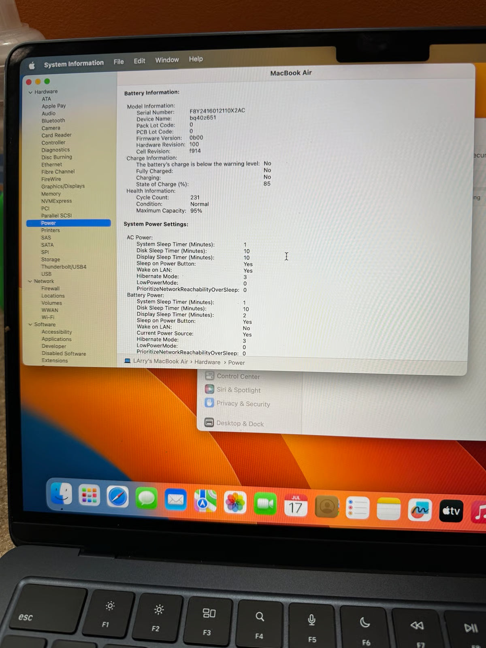Click Condition value Normal
The width and height of the screenshot is (486, 648).
pyautogui.click(x=200, y=204)
